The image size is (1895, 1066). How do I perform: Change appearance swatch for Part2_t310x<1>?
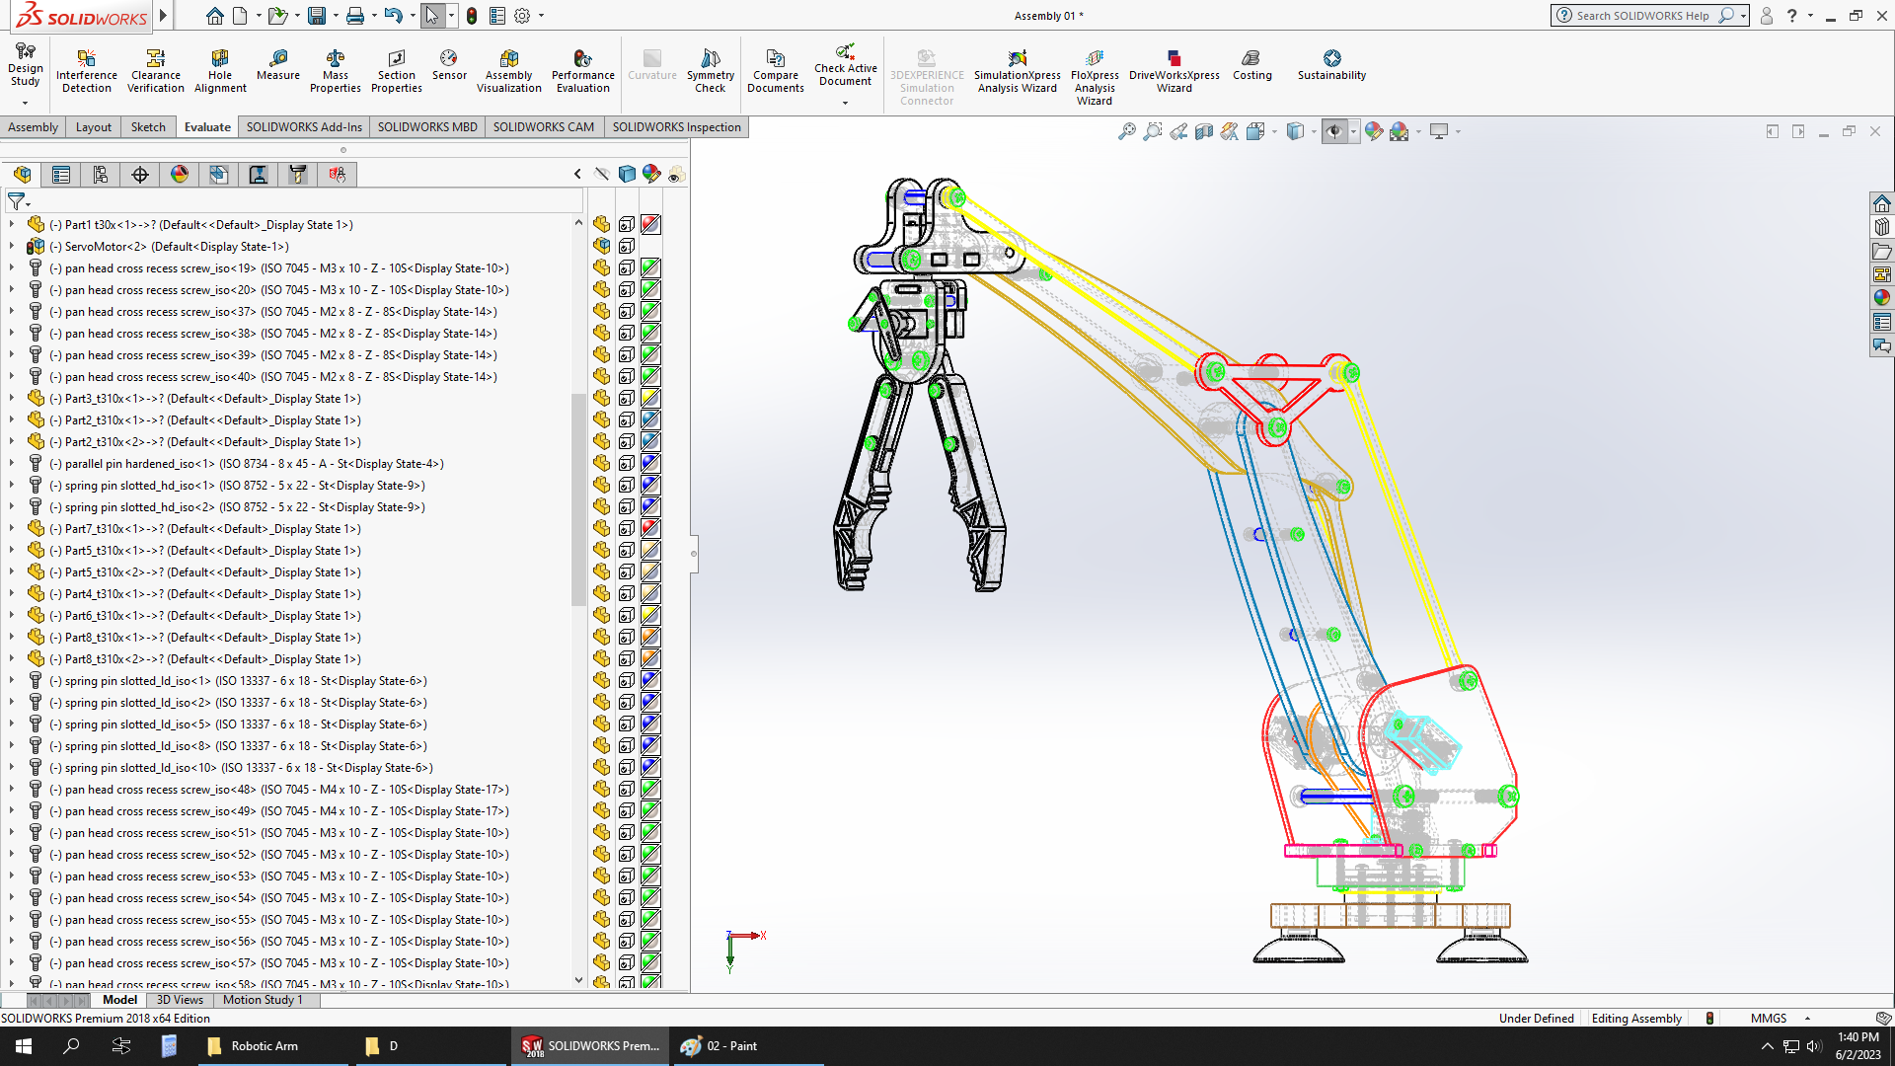tap(651, 420)
